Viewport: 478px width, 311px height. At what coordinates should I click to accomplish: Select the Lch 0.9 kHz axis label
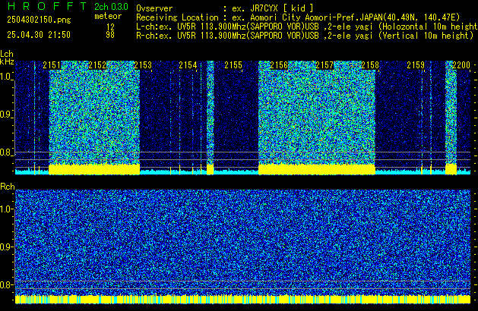point(6,115)
